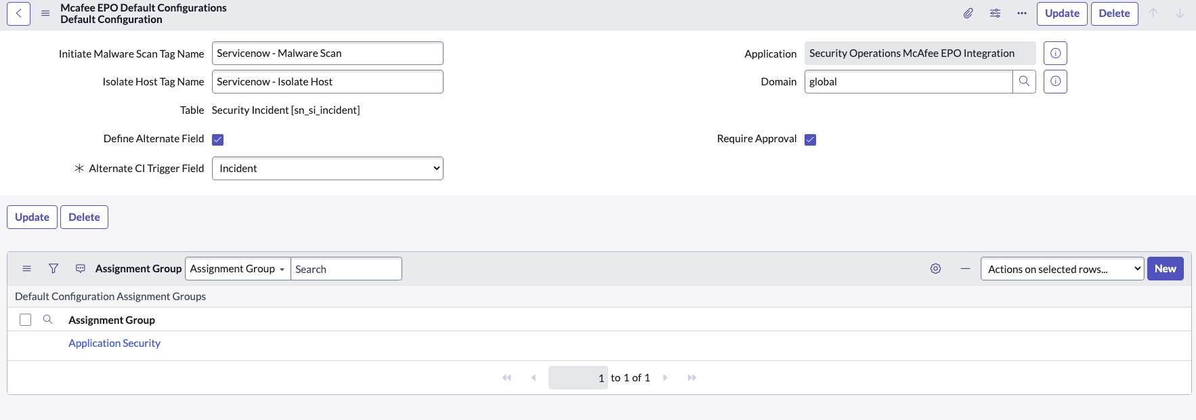The image size is (1196, 420).
Task: Go to previous record with up arrow
Action: pyautogui.click(x=1153, y=14)
